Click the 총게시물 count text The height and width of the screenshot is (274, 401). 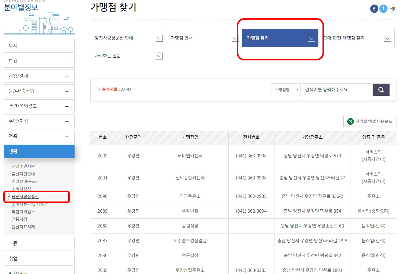pyautogui.click(x=116, y=89)
